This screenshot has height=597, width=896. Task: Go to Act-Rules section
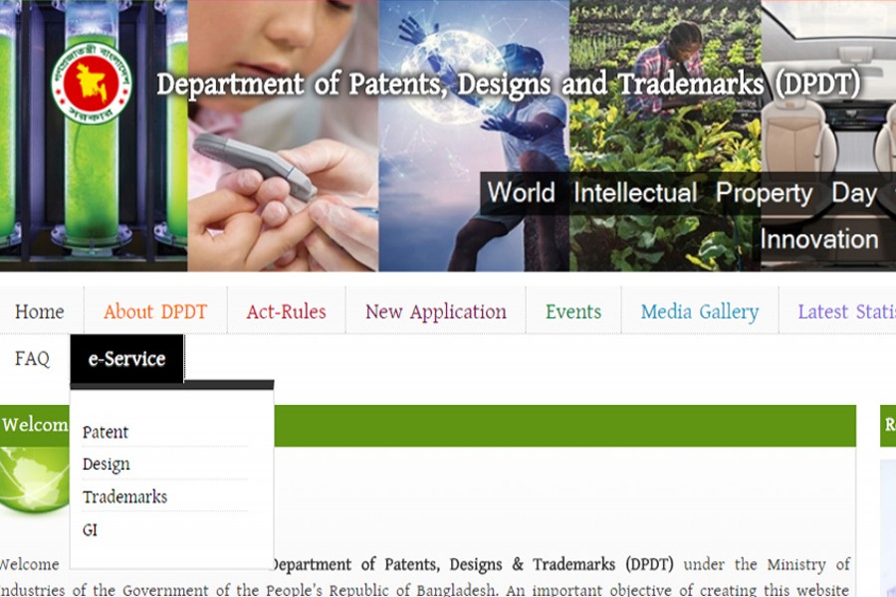(287, 311)
